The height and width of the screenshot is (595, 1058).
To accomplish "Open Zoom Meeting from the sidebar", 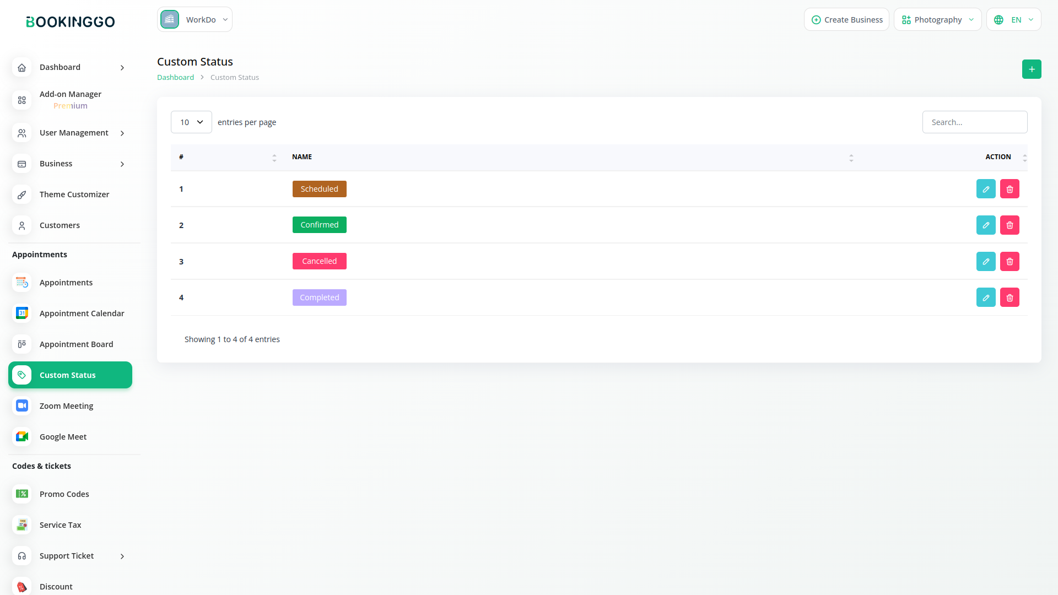I will point(66,406).
